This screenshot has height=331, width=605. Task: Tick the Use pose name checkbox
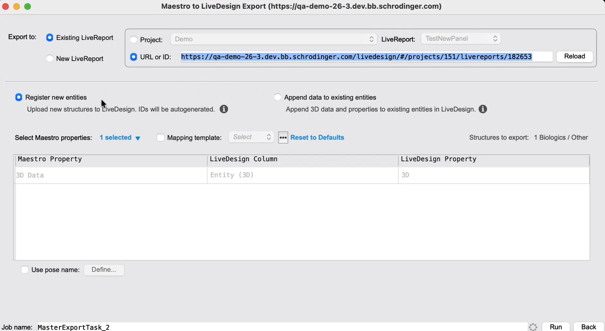point(25,270)
